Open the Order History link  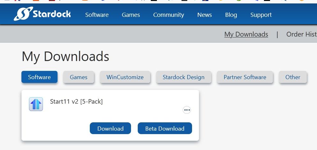click(301, 34)
